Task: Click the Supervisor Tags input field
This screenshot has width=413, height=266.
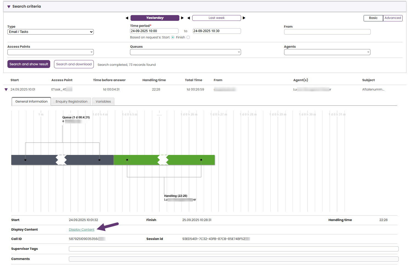Action: point(233,249)
